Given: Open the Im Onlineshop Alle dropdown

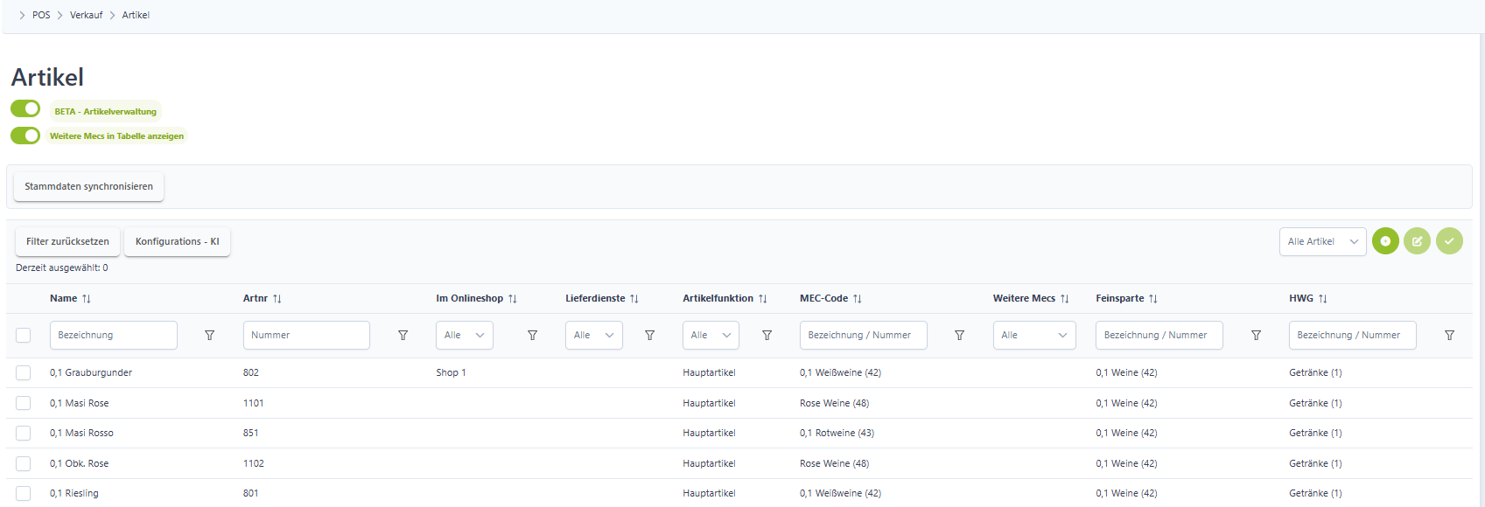Looking at the screenshot, I should pos(465,335).
